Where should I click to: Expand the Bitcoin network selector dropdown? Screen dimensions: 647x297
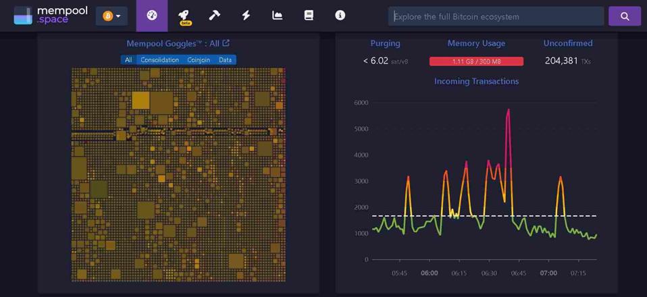112,16
